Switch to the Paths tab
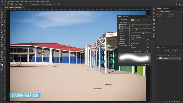The width and height of the screenshot is (183, 103). click(x=168, y=47)
